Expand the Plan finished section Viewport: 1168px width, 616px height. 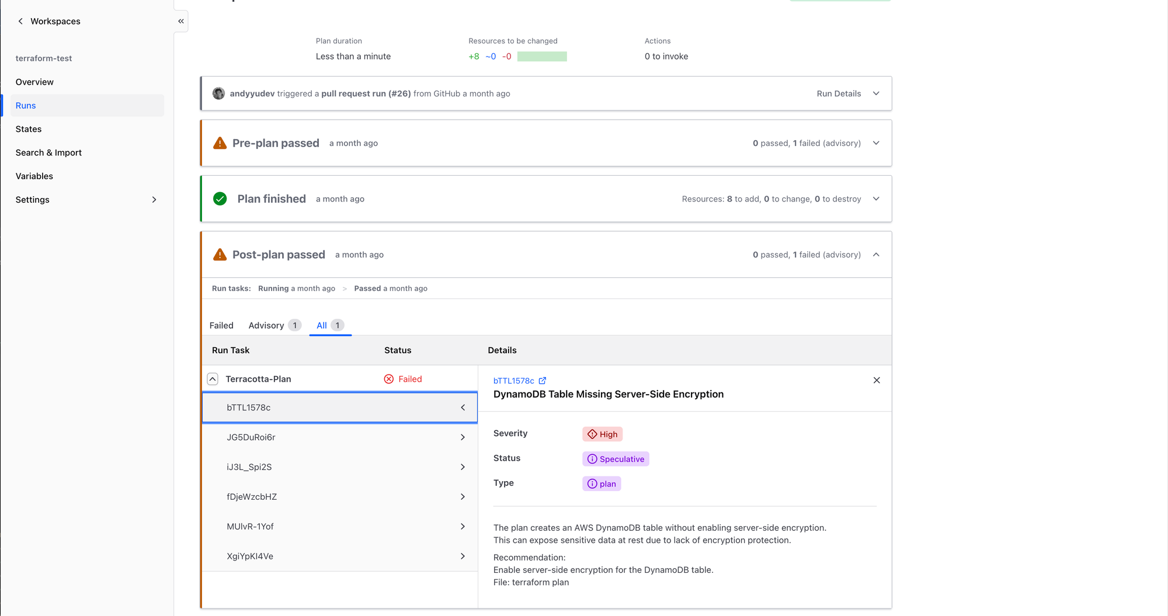pyautogui.click(x=875, y=199)
